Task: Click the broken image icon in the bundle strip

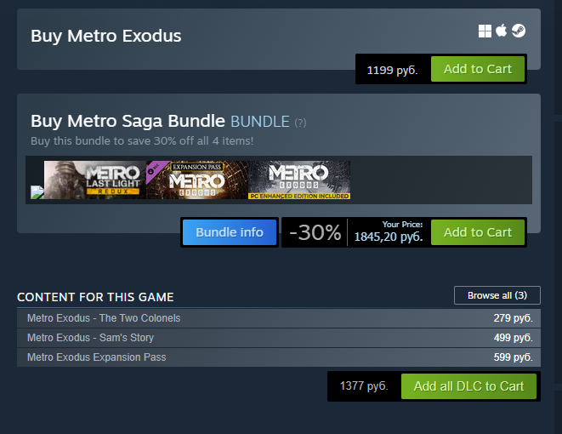Action: [37, 192]
